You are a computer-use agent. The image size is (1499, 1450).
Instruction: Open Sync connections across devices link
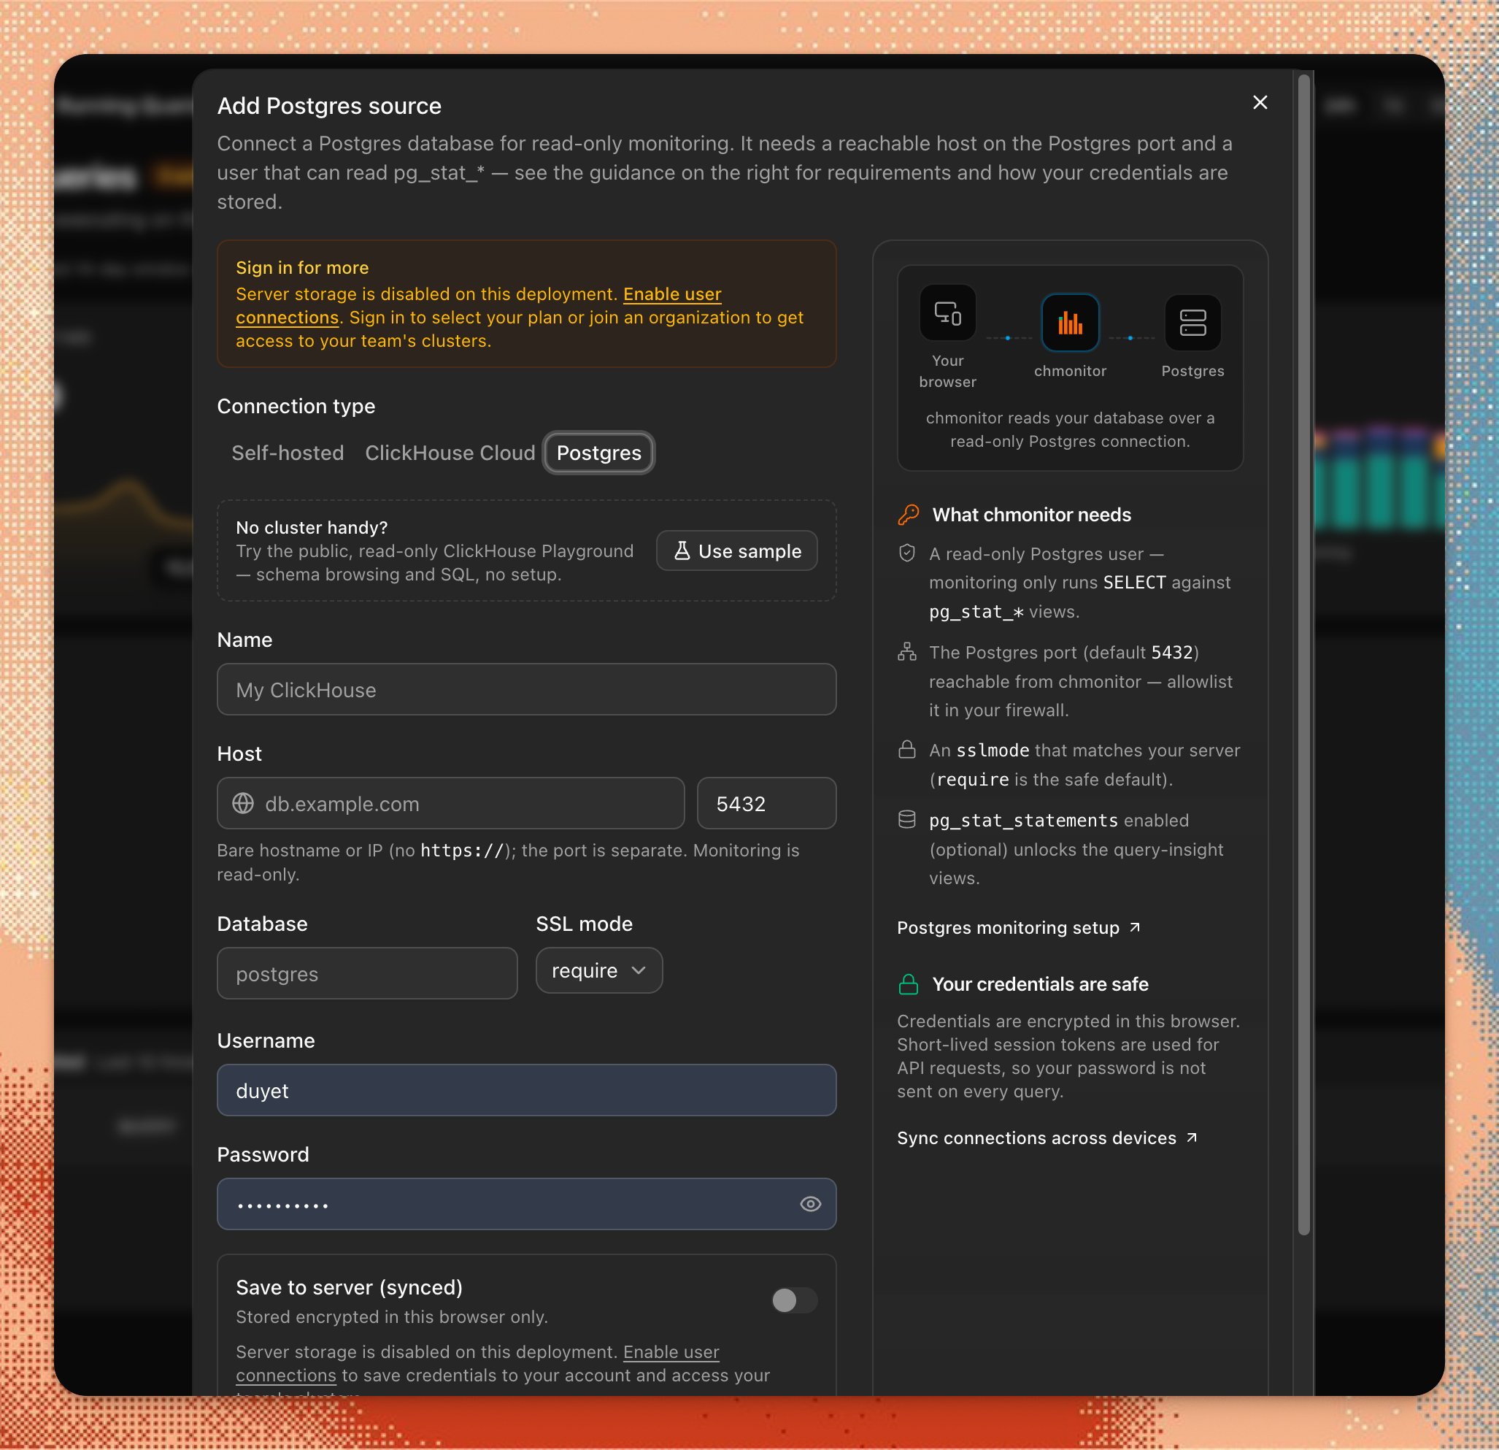point(1047,1138)
